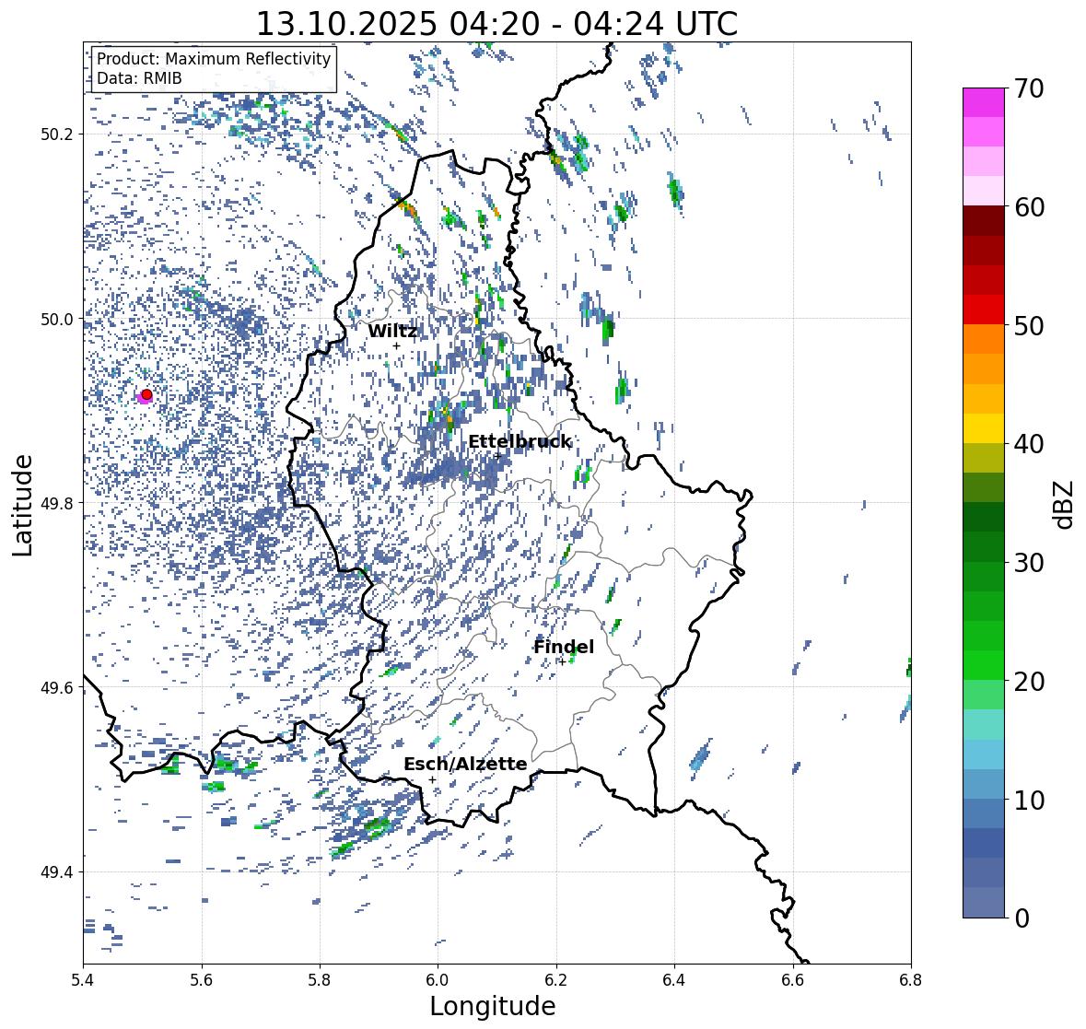The height and width of the screenshot is (1029, 1086).
Task: Click the magenta 70 dBZ colorbar segment
Action: click(x=984, y=102)
